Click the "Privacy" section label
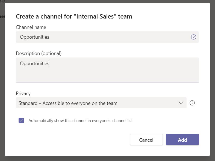Screen dimensions: 215x161 click(x=23, y=93)
